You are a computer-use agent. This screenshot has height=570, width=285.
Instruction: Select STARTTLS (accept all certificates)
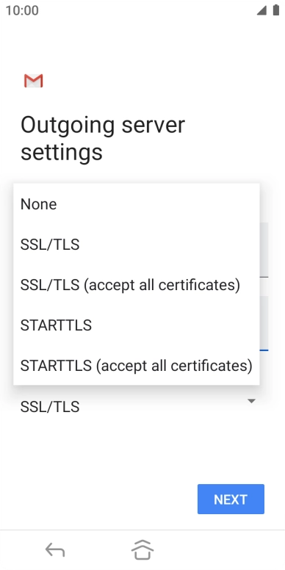coord(137,365)
